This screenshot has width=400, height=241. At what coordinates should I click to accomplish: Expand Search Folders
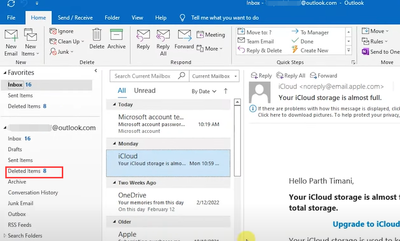5,235
